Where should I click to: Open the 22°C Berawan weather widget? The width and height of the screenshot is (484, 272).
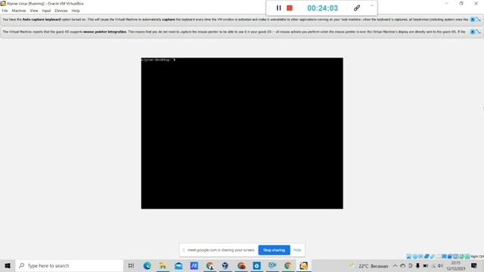[x=368, y=266]
